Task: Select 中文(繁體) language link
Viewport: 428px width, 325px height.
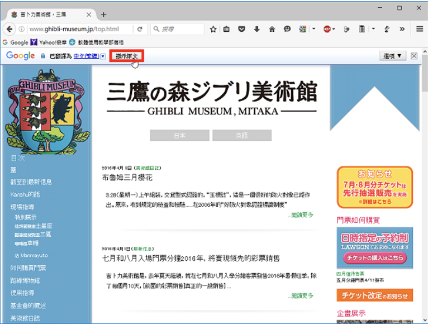Action: (x=86, y=56)
